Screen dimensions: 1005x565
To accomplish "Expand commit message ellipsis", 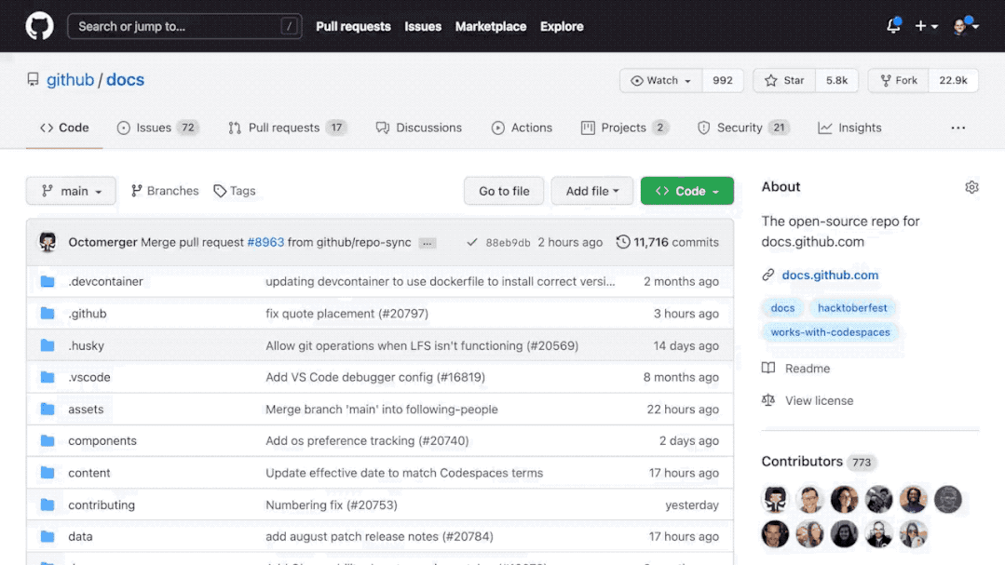I will [x=427, y=243].
